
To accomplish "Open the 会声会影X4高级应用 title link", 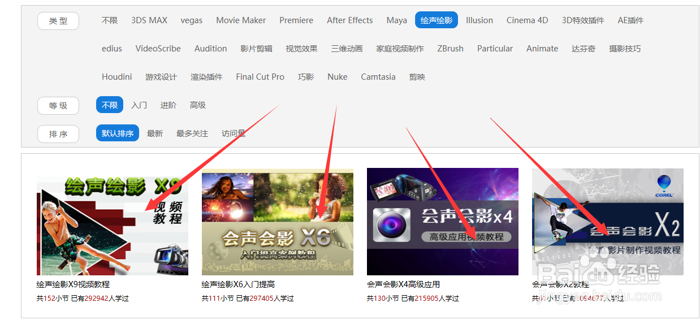I will click(x=403, y=284).
